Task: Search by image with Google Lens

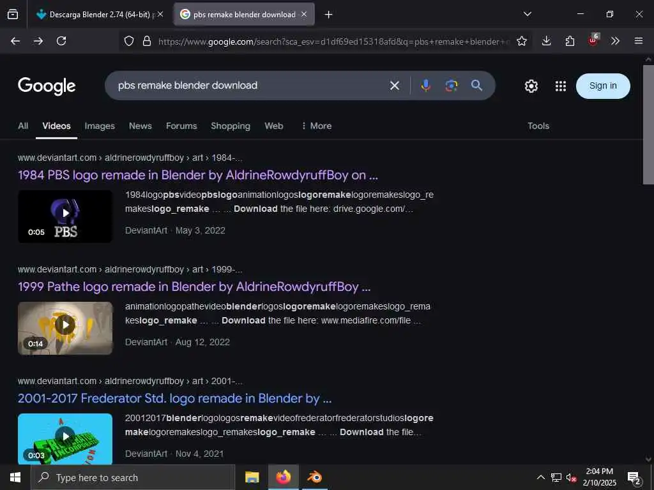Action: [452, 85]
